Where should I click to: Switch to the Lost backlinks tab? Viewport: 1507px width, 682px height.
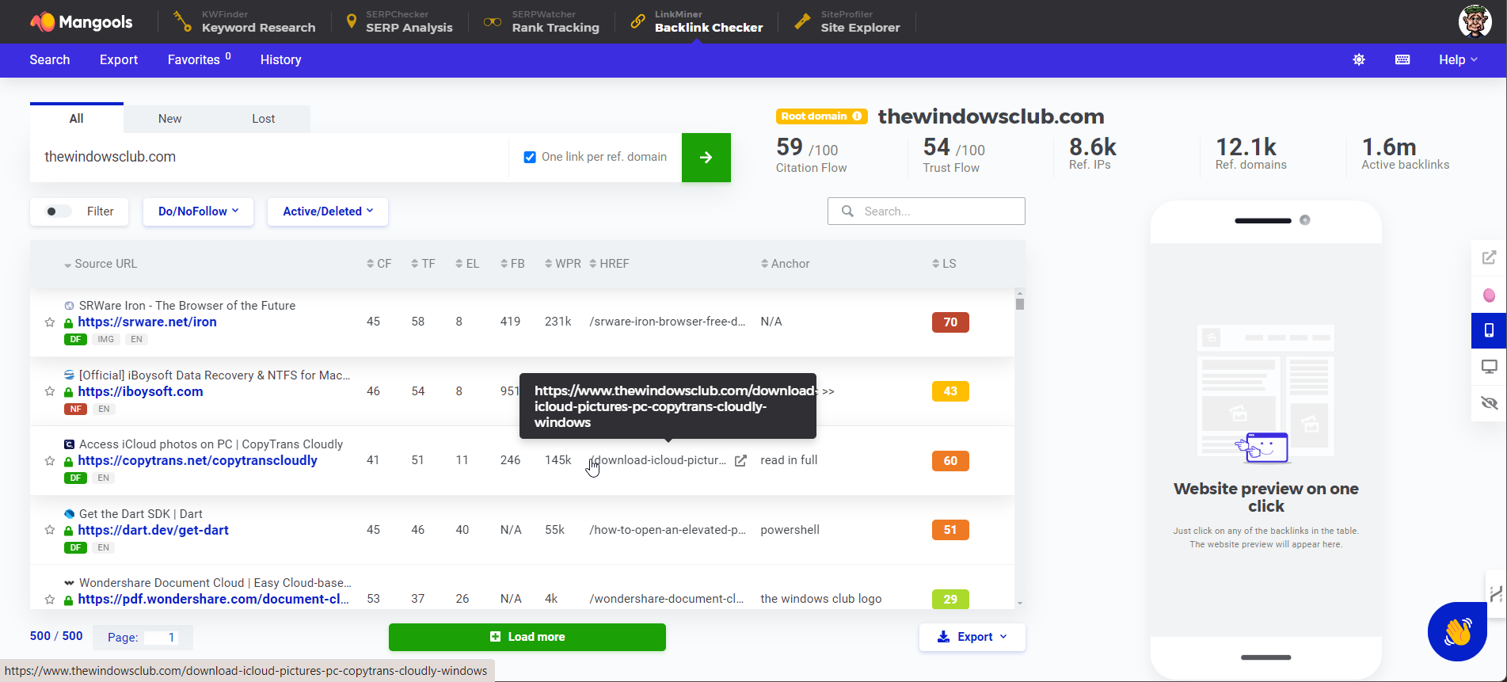click(264, 119)
